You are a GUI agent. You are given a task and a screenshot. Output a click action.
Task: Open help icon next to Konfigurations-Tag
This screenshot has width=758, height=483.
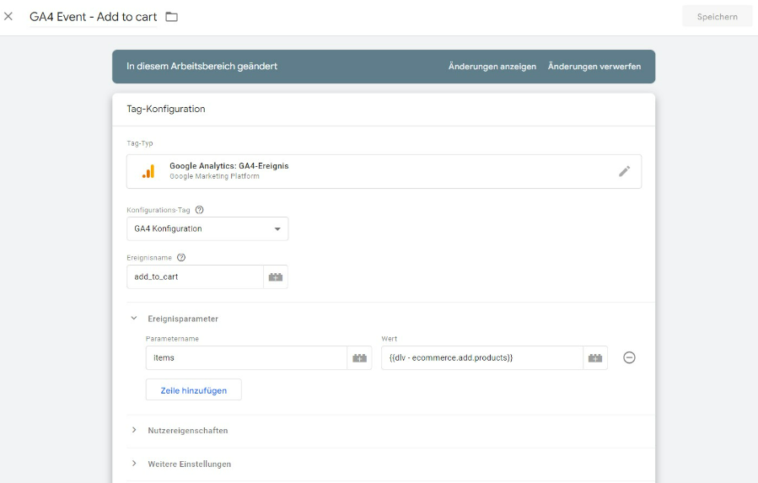(x=199, y=210)
